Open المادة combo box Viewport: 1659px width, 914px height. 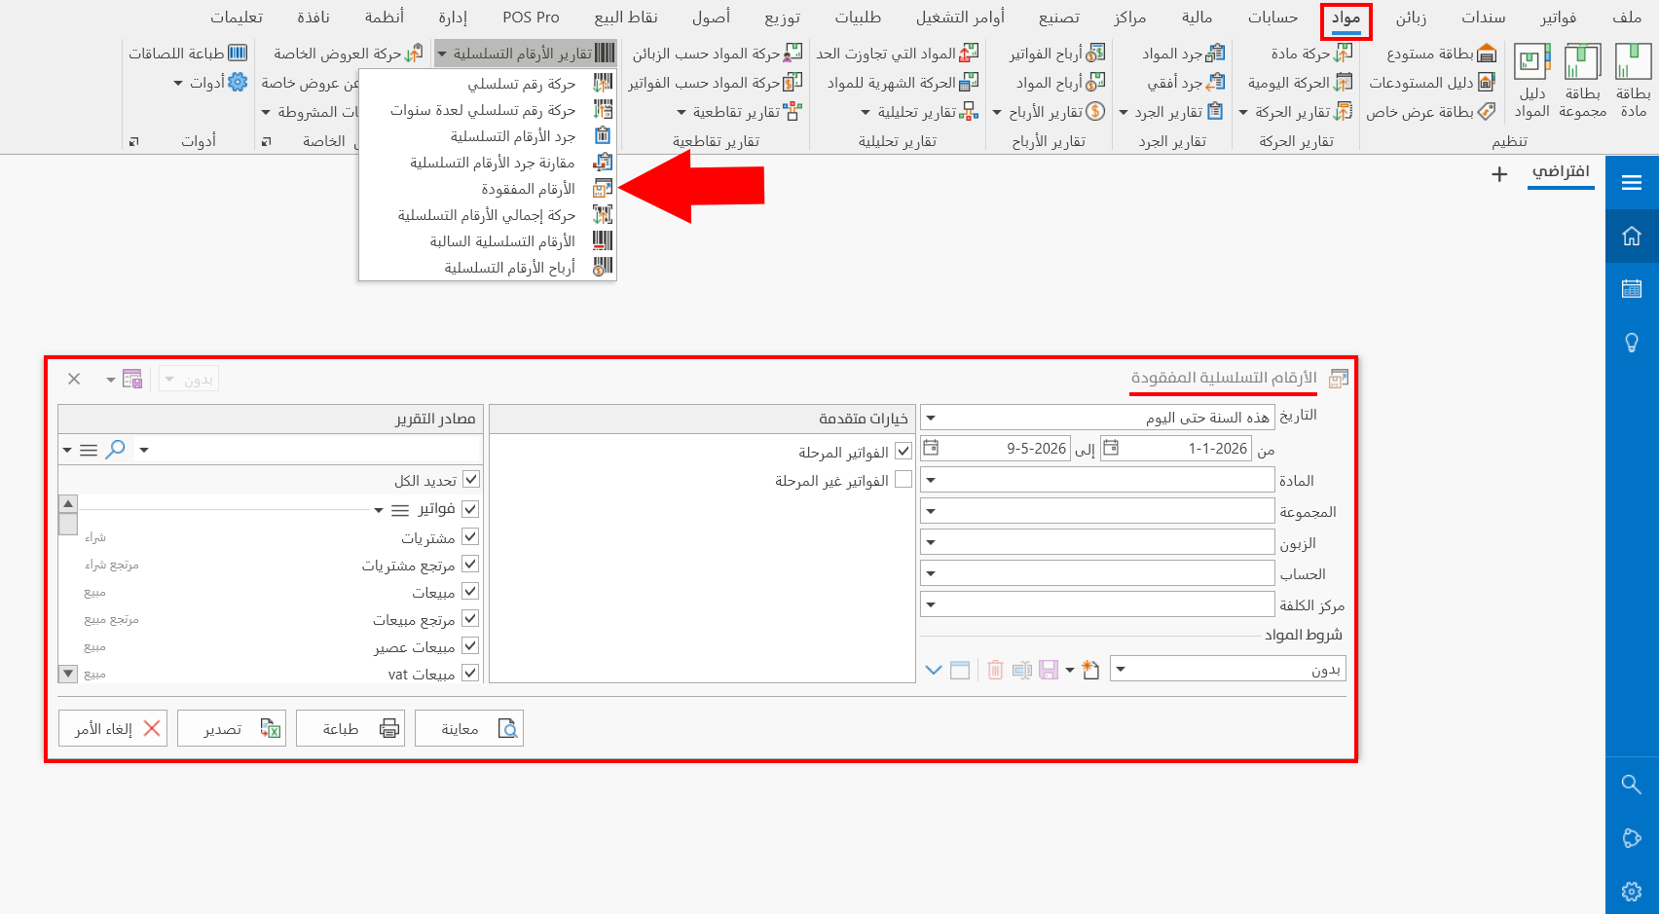[1097, 480]
